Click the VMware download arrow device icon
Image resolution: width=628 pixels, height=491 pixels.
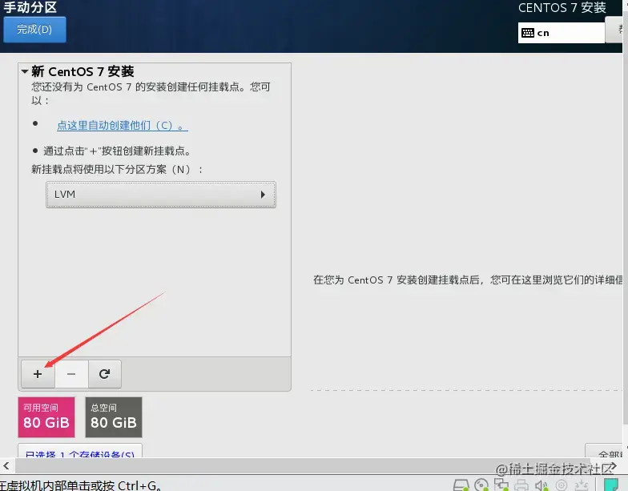pos(582,485)
